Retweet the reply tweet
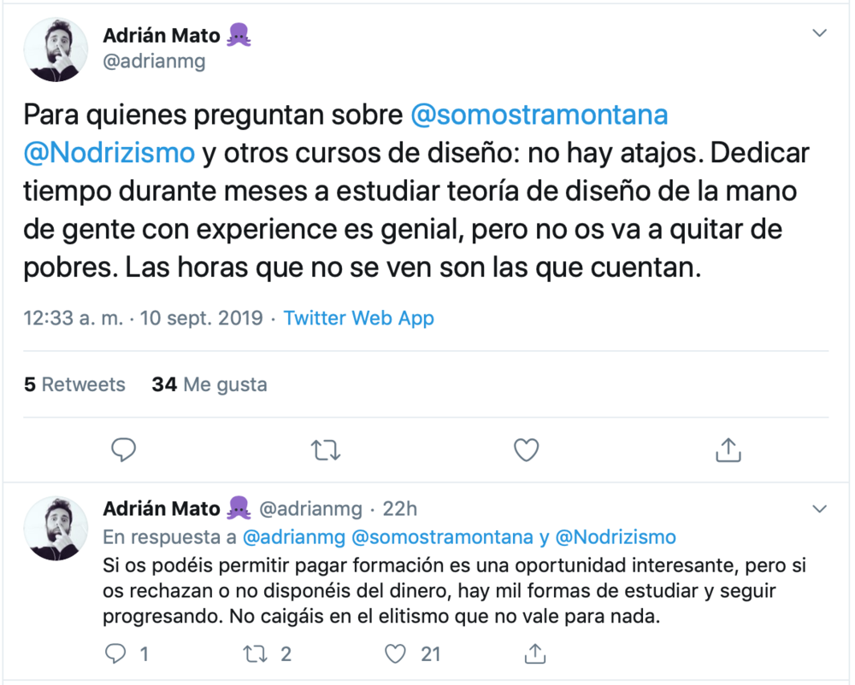The width and height of the screenshot is (855, 685). coord(254,654)
